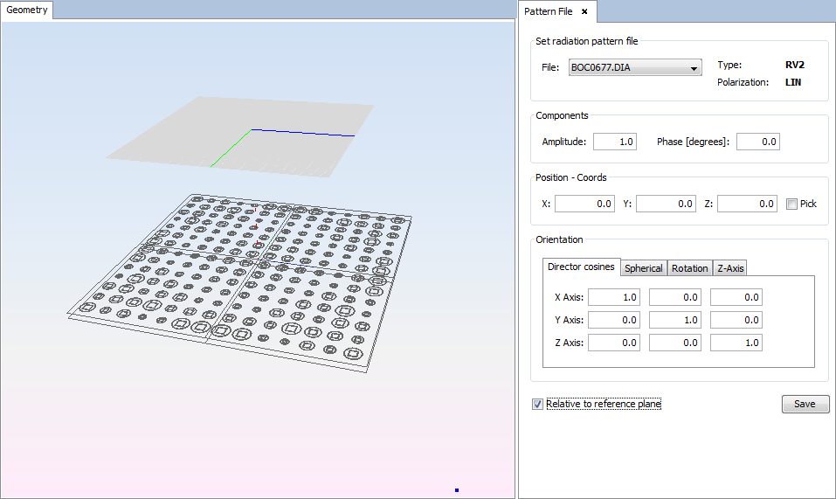
Task: Click the Phase degrees input field
Action: coord(757,142)
